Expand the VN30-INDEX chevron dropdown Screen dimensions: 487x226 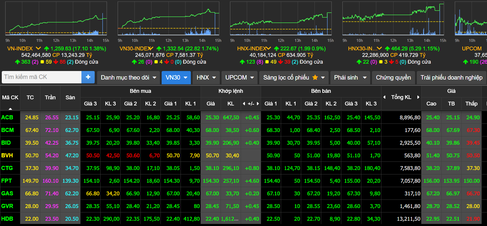[x=151, y=48]
